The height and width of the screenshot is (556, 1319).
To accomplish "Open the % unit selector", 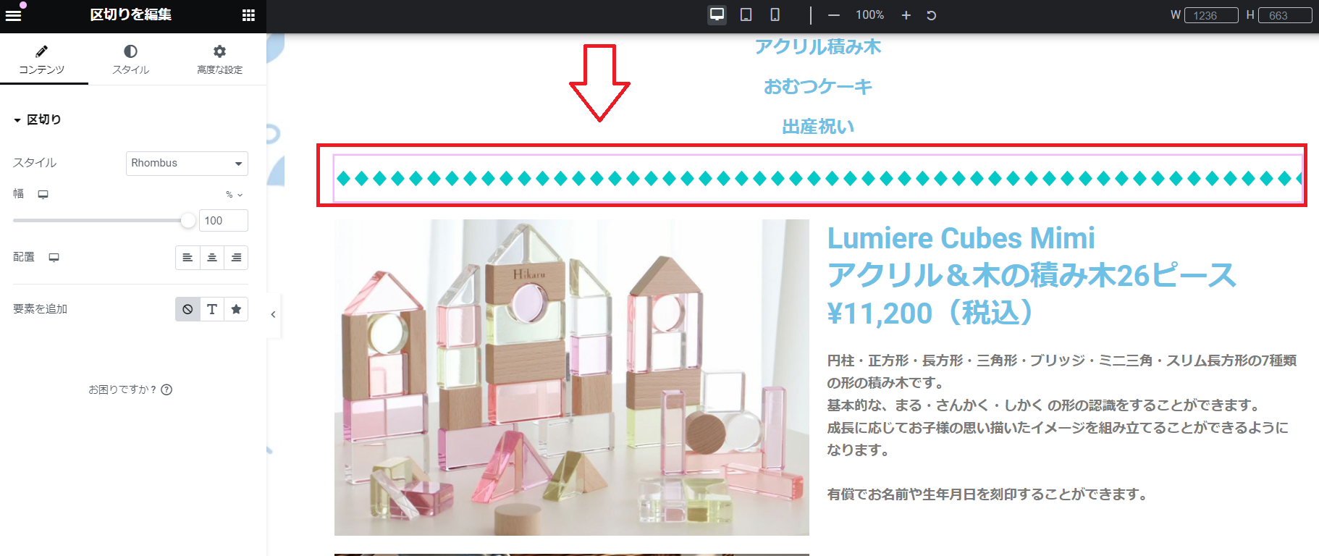I will click(235, 194).
